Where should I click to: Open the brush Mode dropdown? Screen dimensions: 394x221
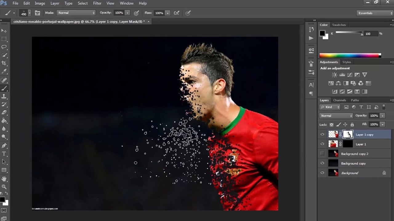click(x=76, y=13)
